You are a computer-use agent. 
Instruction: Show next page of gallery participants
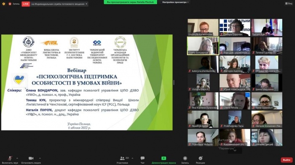(x=235, y=150)
